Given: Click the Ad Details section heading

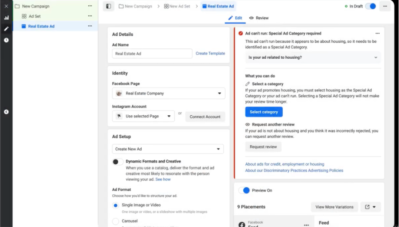Looking at the screenshot, I should (122, 34).
